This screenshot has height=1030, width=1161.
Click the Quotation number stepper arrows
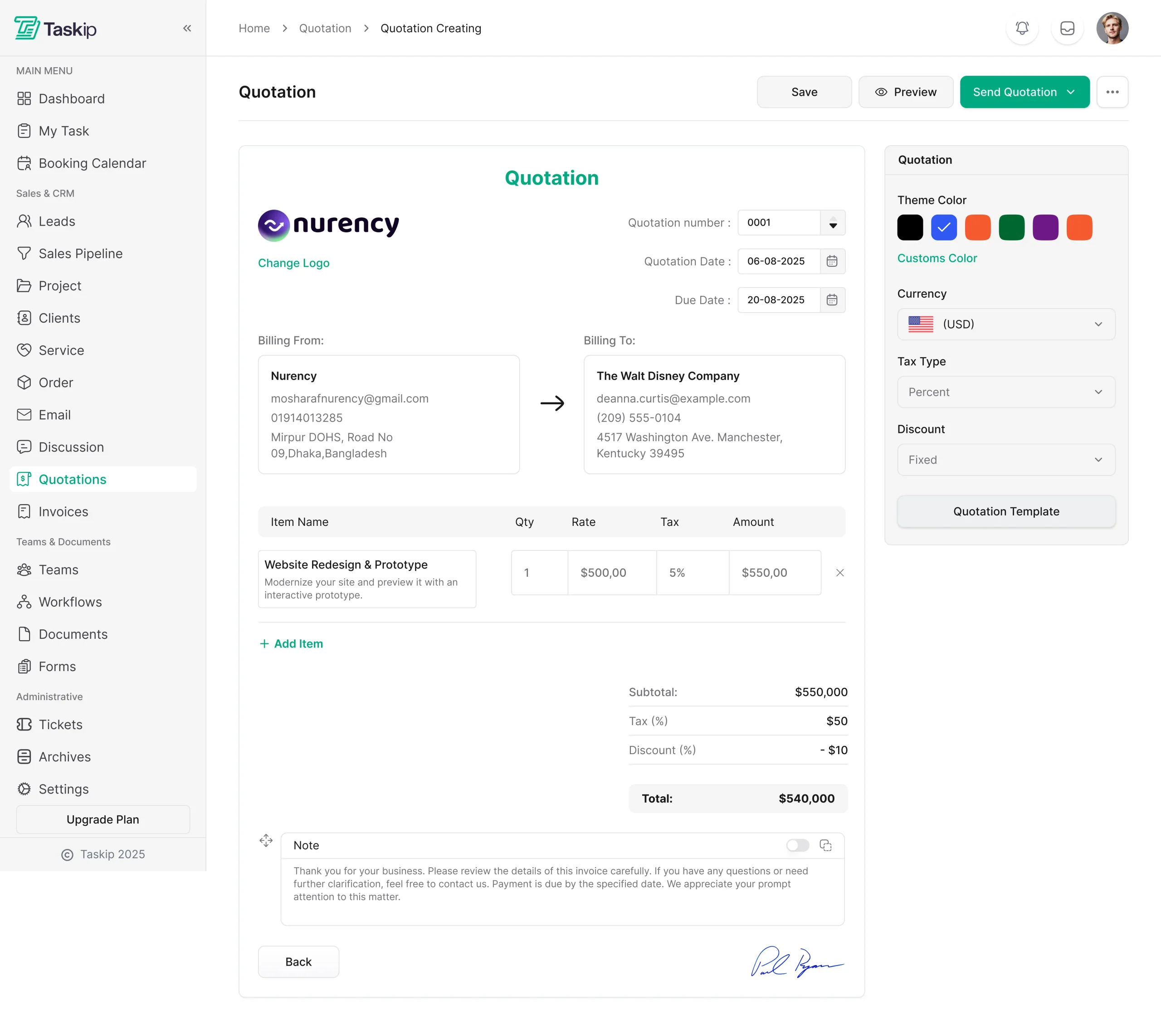pos(833,223)
